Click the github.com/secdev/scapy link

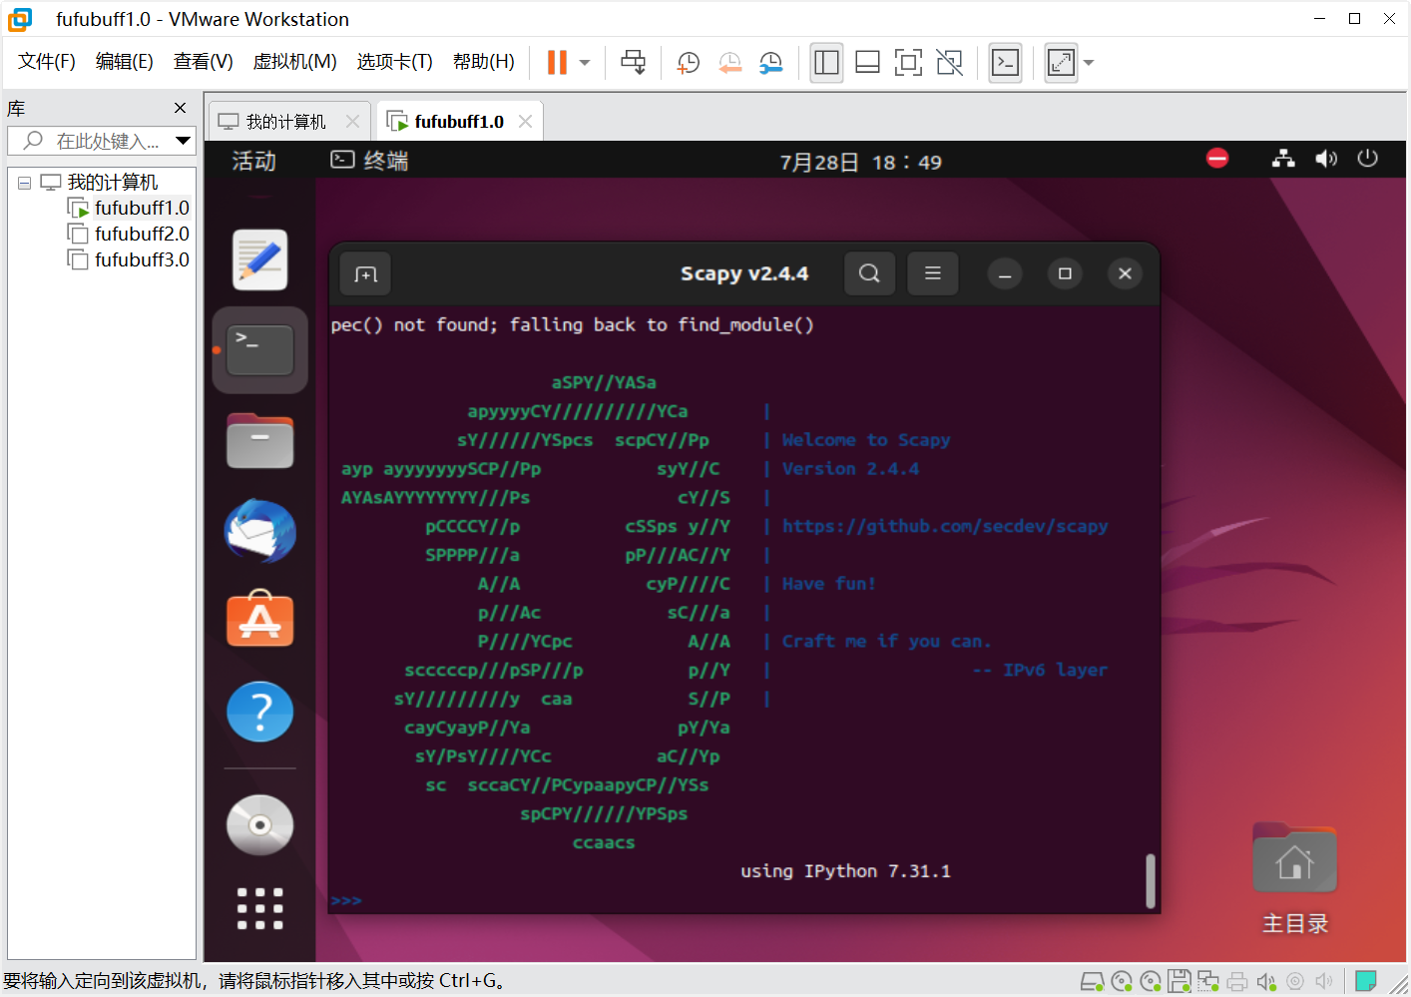945,526
